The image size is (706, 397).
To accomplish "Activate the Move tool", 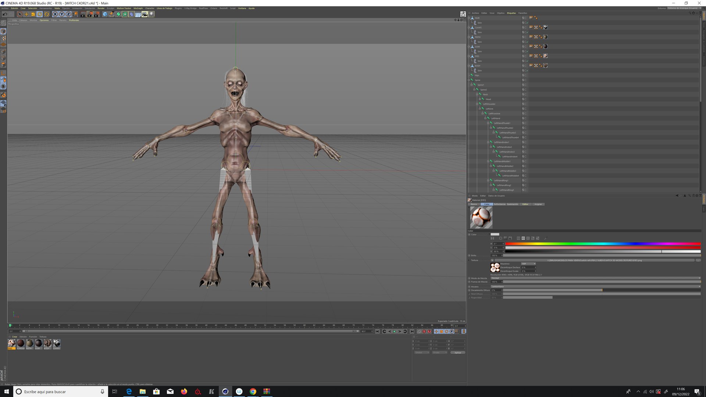I will point(26,14).
